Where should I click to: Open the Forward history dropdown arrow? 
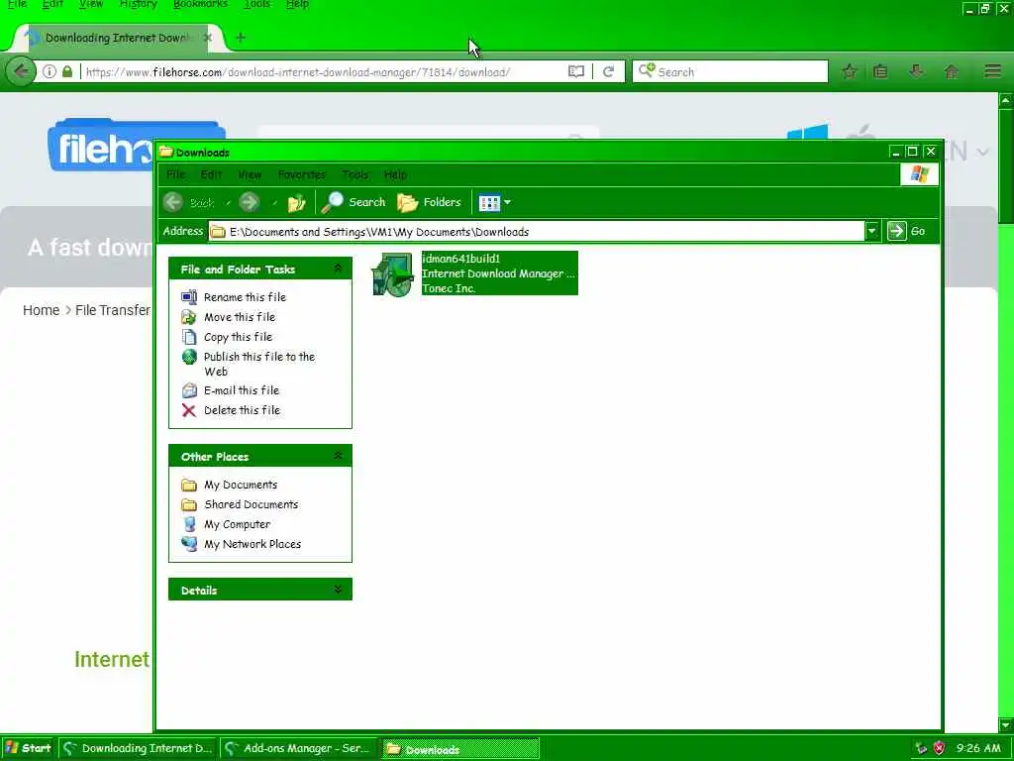click(x=275, y=203)
